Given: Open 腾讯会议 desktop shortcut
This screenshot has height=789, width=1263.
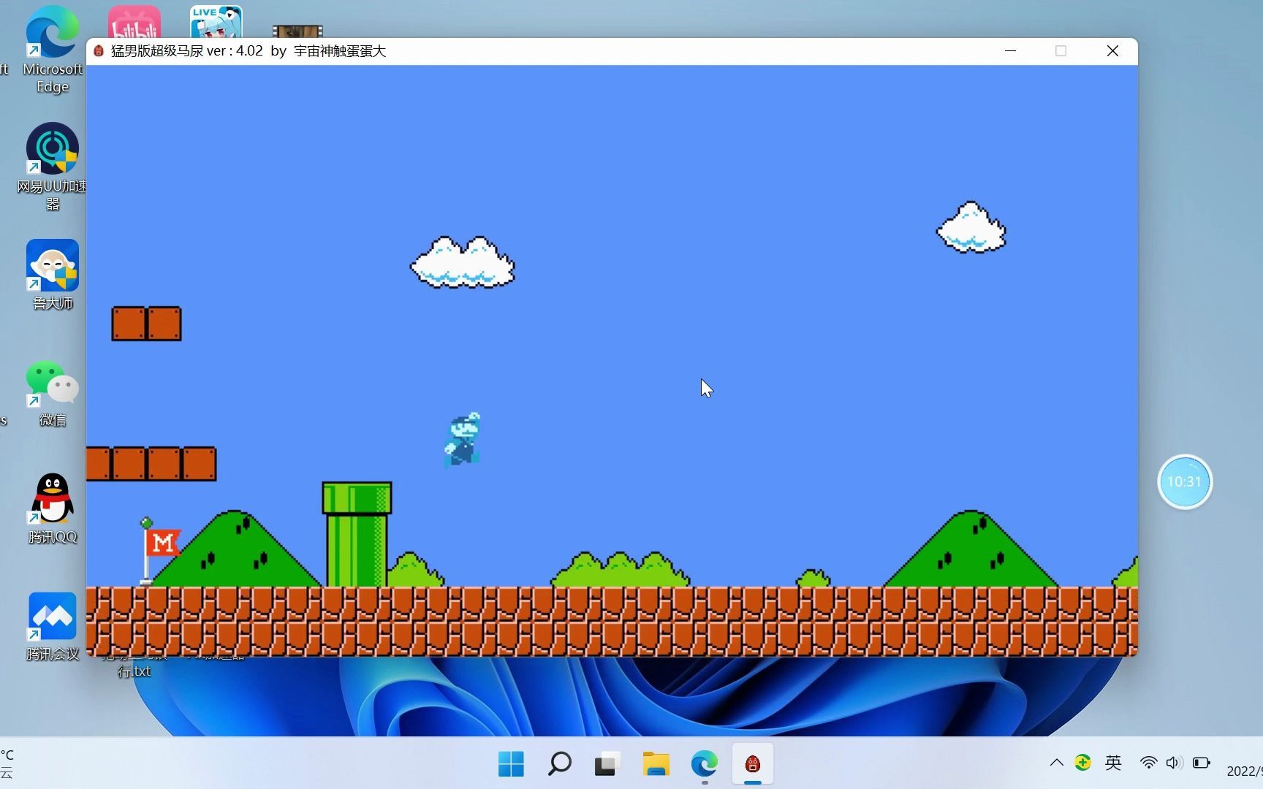Looking at the screenshot, I should point(53,627).
